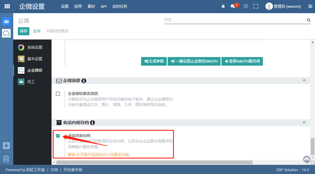Click the 员工 people icon
The height and width of the screenshot is (174, 315).
click(x=21, y=82)
